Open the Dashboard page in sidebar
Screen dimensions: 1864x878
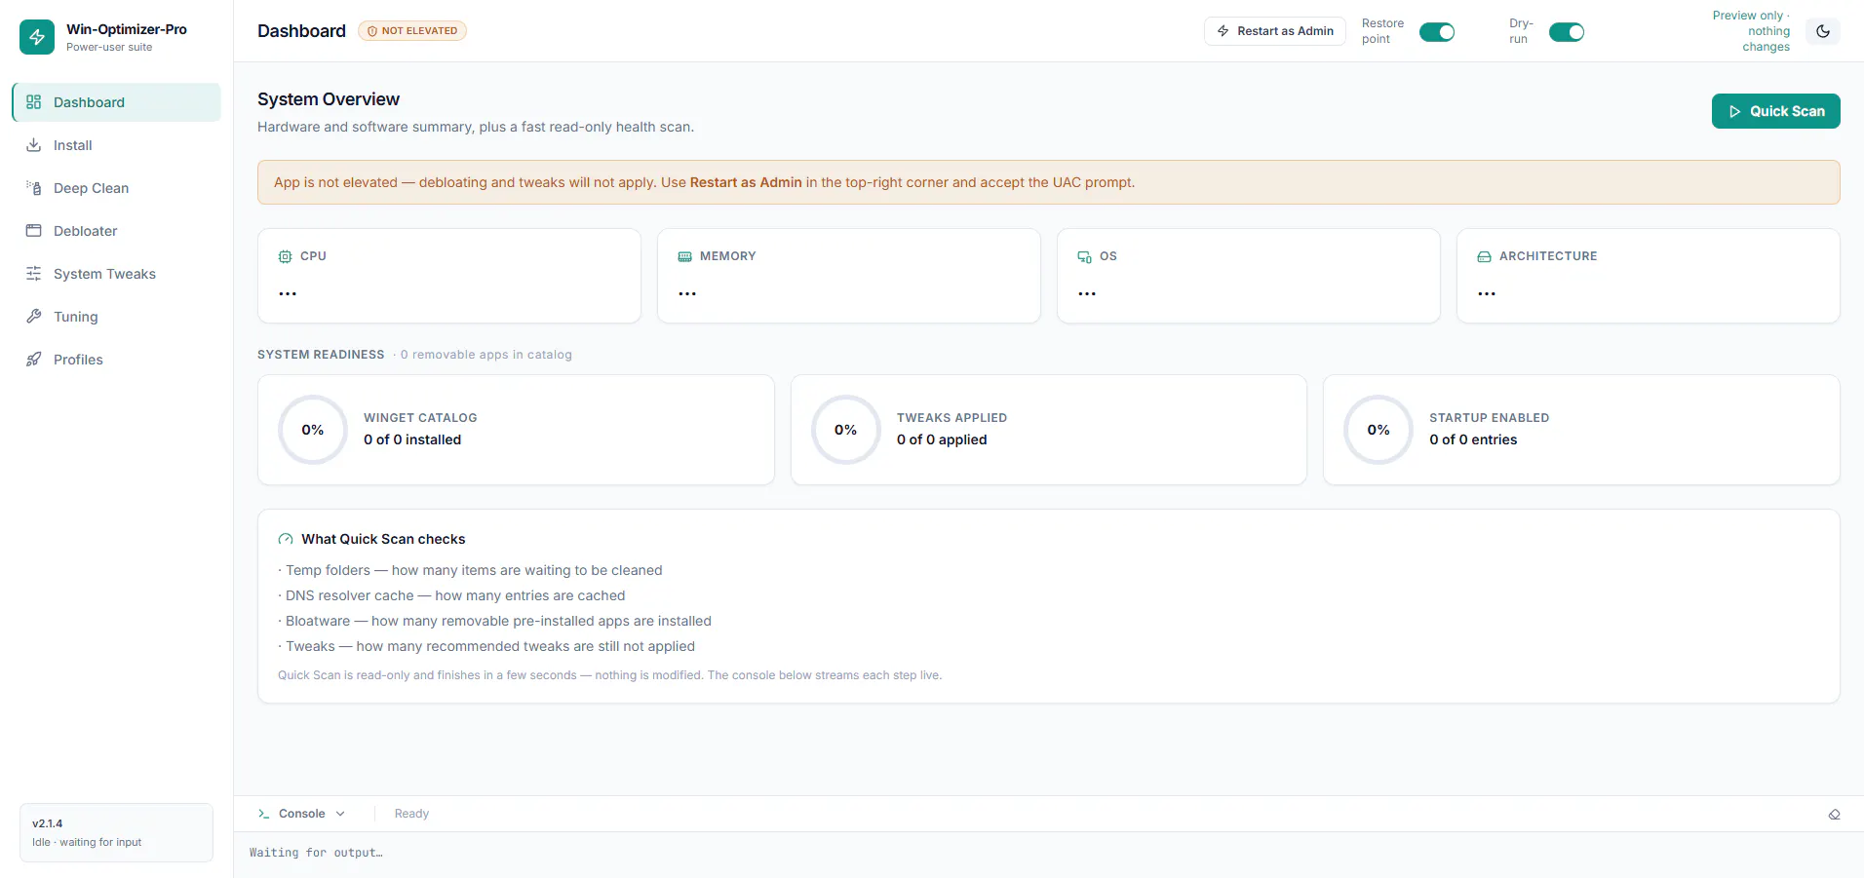coord(116,102)
